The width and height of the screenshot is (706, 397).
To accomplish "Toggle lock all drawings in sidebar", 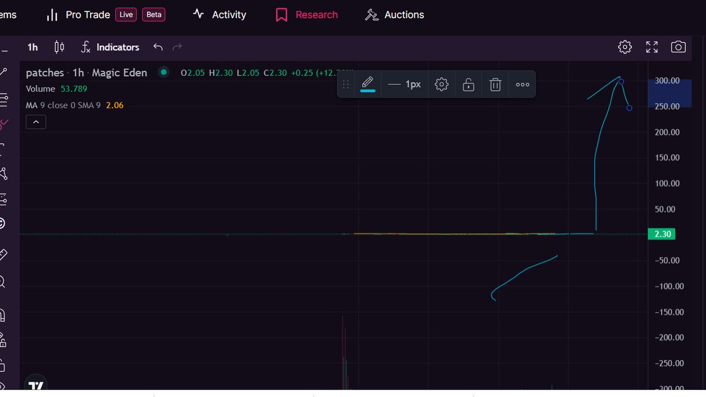I will [x=2, y=366].
